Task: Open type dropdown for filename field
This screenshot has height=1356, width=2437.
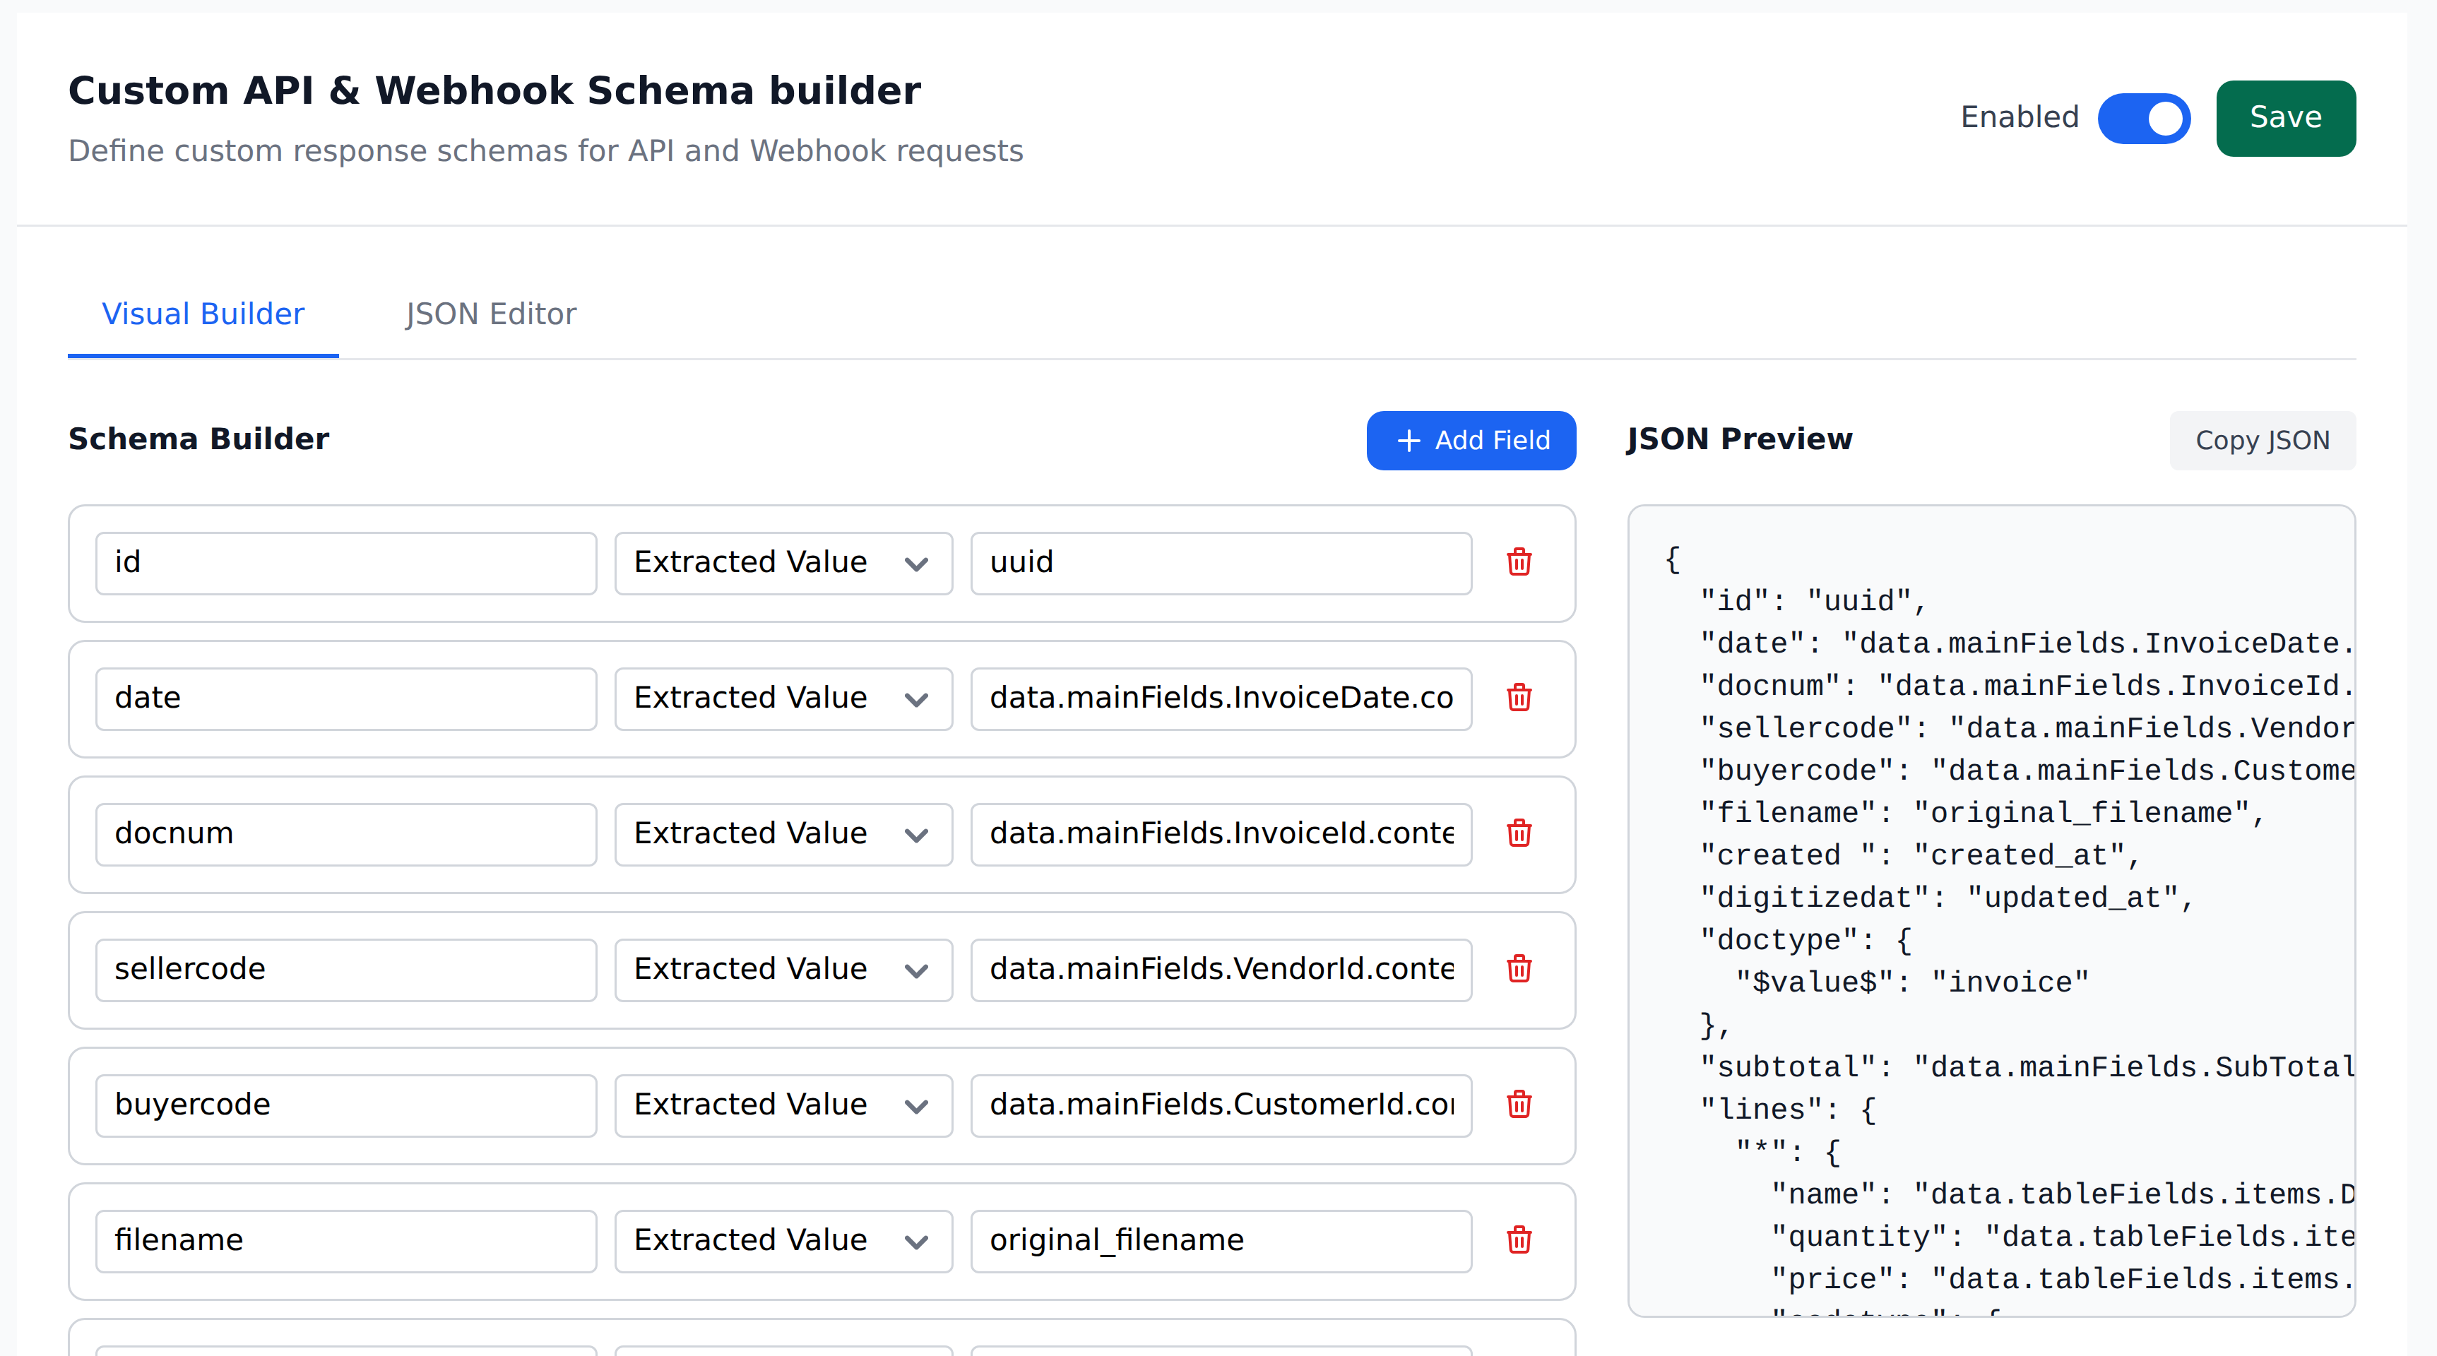Action: coord(783,1241)
